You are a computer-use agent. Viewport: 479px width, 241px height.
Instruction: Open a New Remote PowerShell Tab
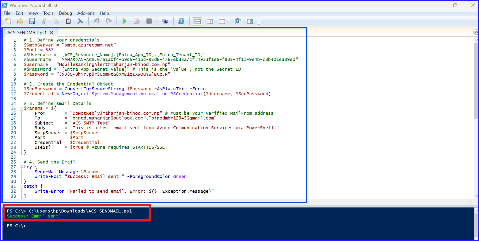(165, 21)
